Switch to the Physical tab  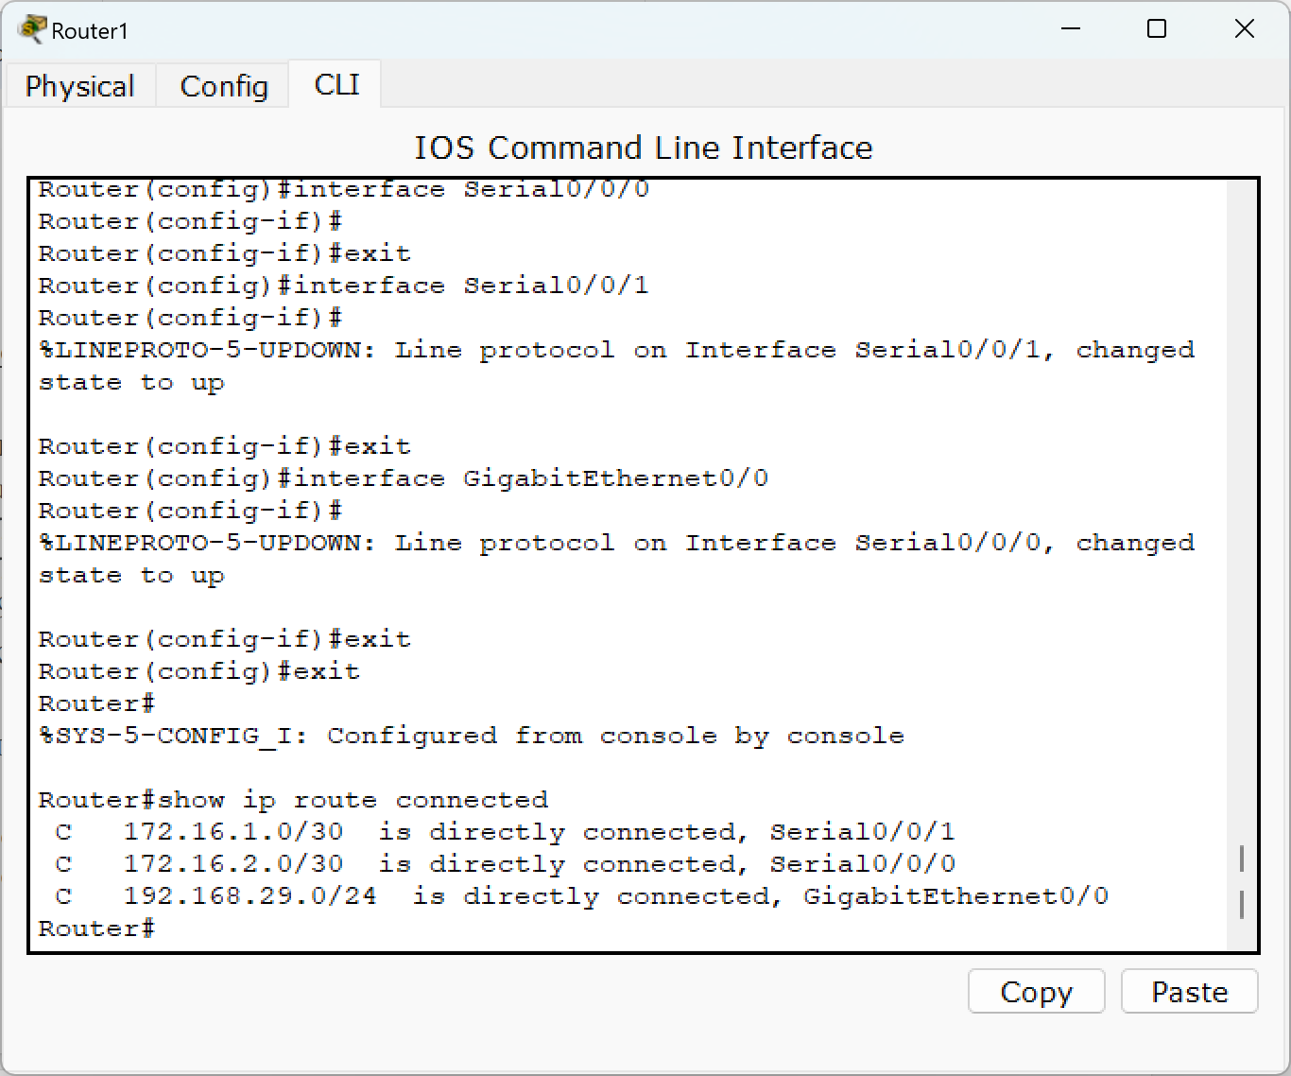pyautogui.click(x=79, y=86)
